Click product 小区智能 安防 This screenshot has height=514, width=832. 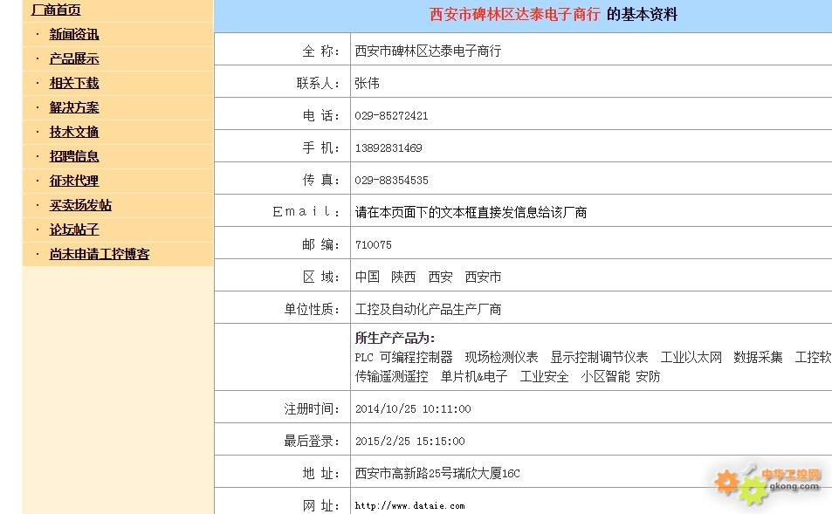pos(620,377)
